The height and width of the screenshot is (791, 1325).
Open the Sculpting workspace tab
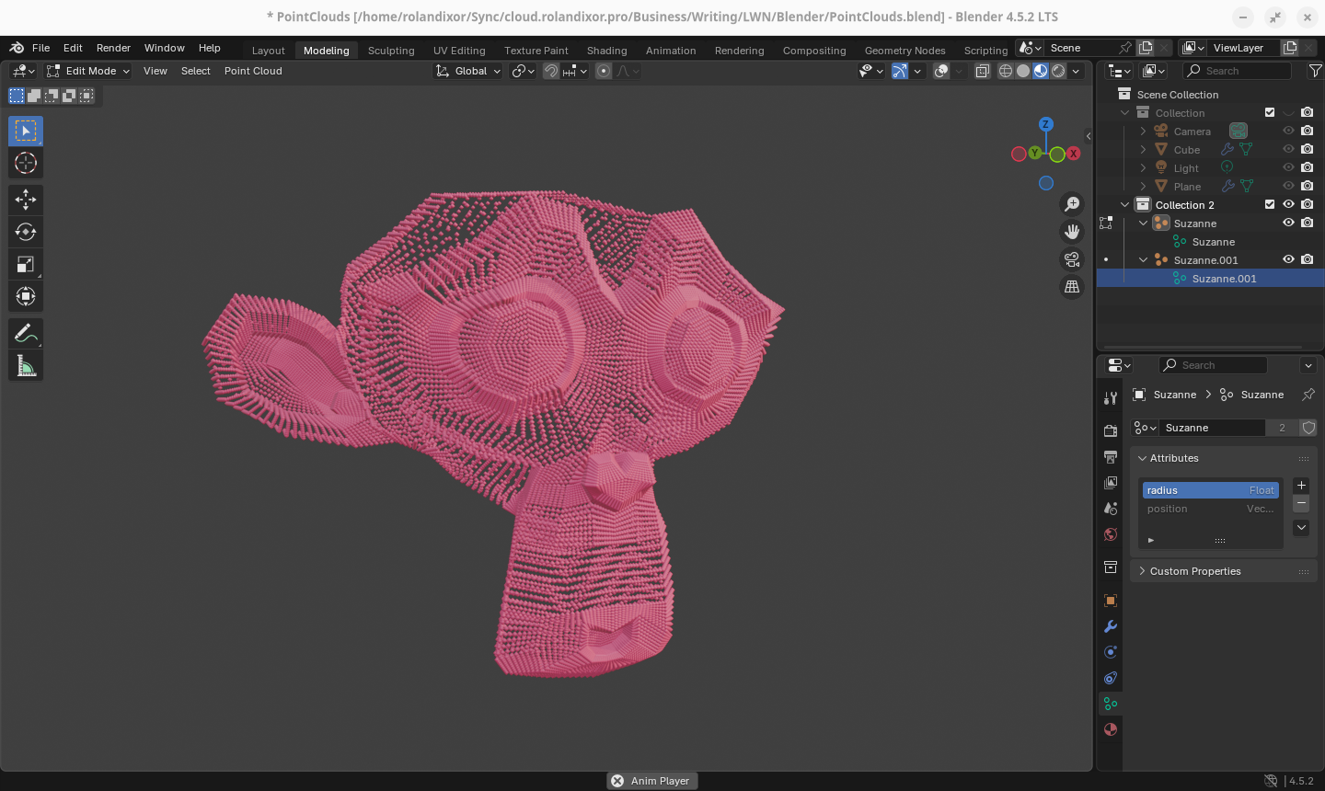point(391,51)
